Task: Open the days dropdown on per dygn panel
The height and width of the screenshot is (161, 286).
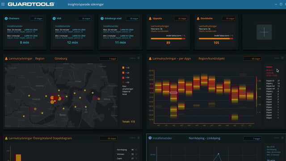Action: tap(252, 59)
